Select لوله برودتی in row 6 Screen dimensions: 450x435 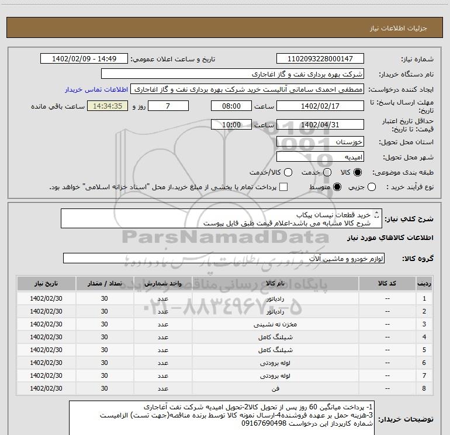[275, 363]
